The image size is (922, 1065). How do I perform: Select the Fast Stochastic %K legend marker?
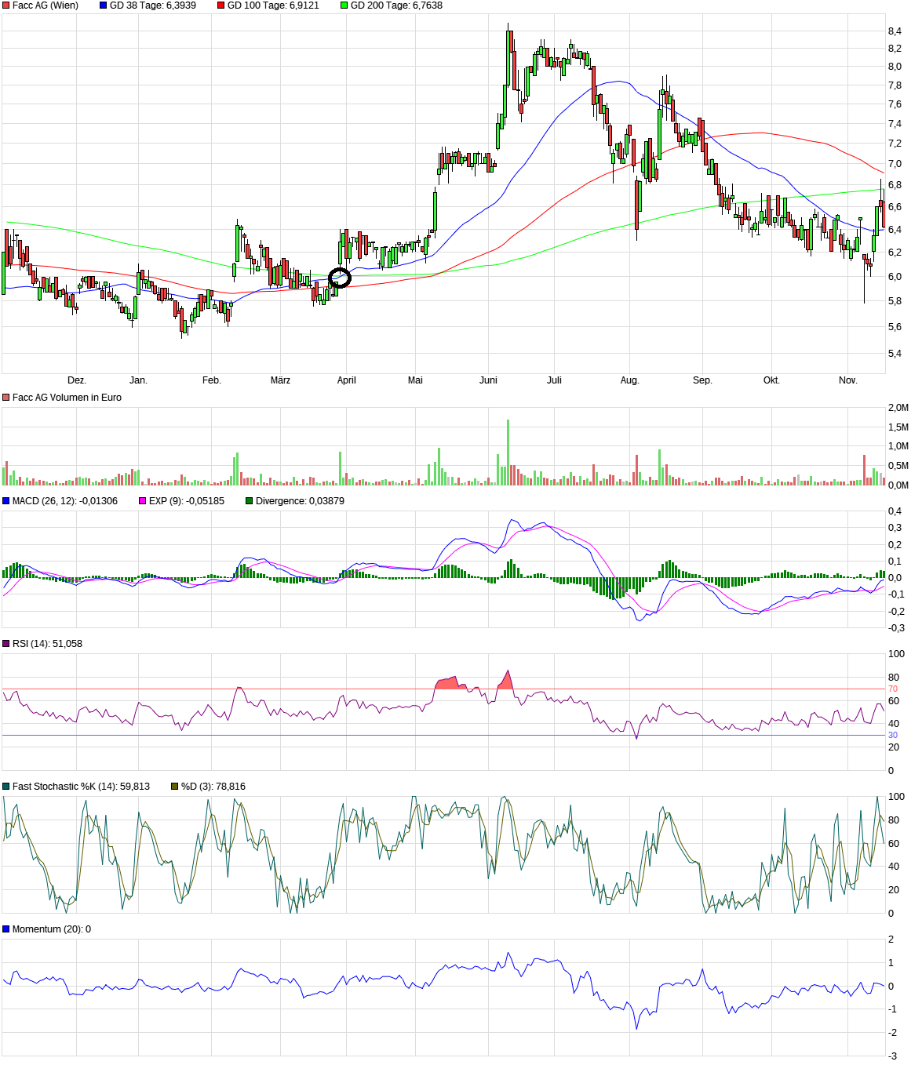click(6, 787)
